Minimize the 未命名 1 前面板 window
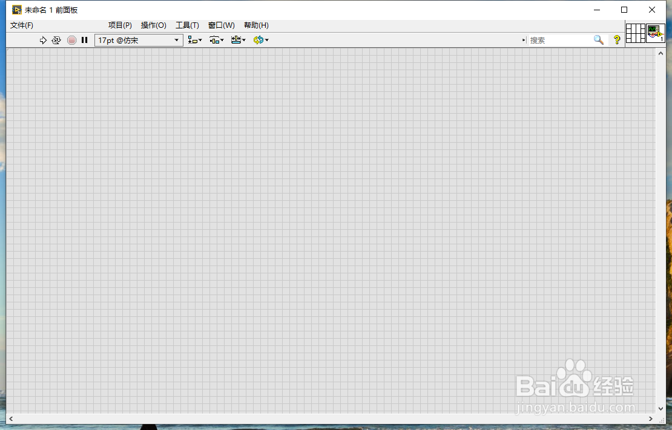Viewport: 672px width, 430px height. pos(597,10)
